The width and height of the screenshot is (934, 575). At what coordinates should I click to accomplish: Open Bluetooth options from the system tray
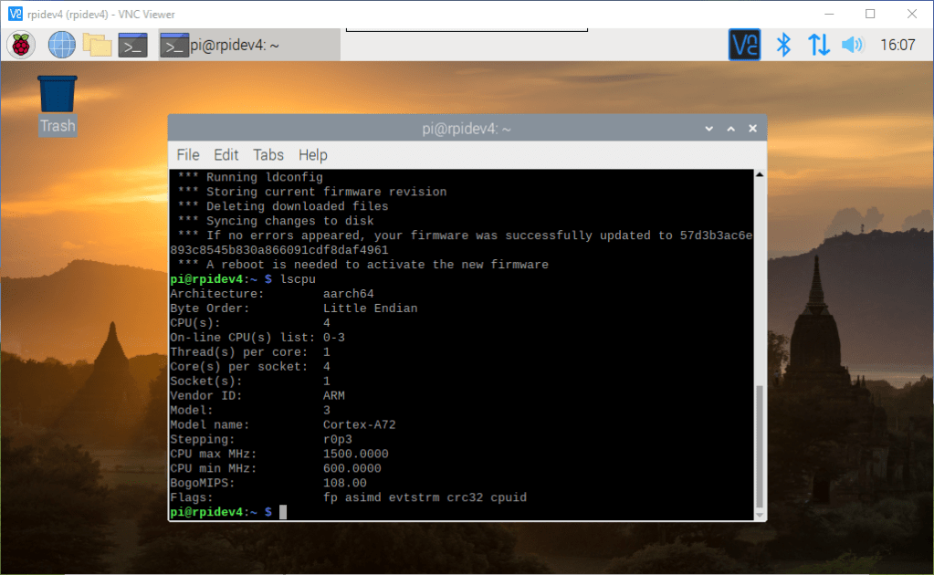click(x=782, y=44)
